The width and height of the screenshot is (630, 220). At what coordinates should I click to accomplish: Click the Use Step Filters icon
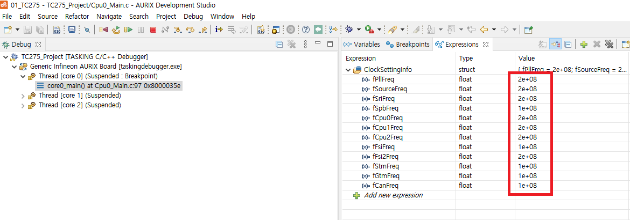[x=244, y=30]
